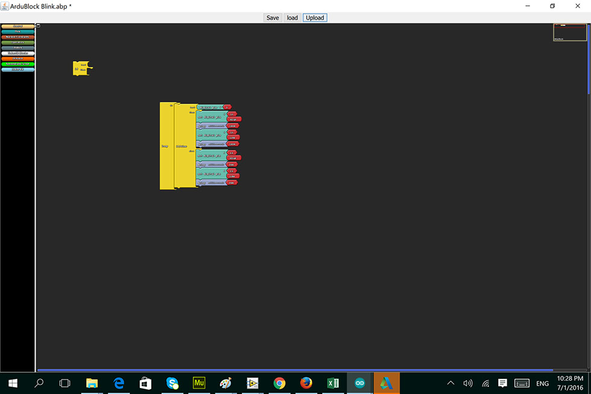Open the white block drawer below Utilities
591x394 pixels.
pos(17,53)
